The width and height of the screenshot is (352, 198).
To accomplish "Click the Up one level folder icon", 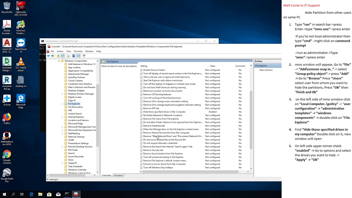I will pyautogui.click(x=58, y=56).
